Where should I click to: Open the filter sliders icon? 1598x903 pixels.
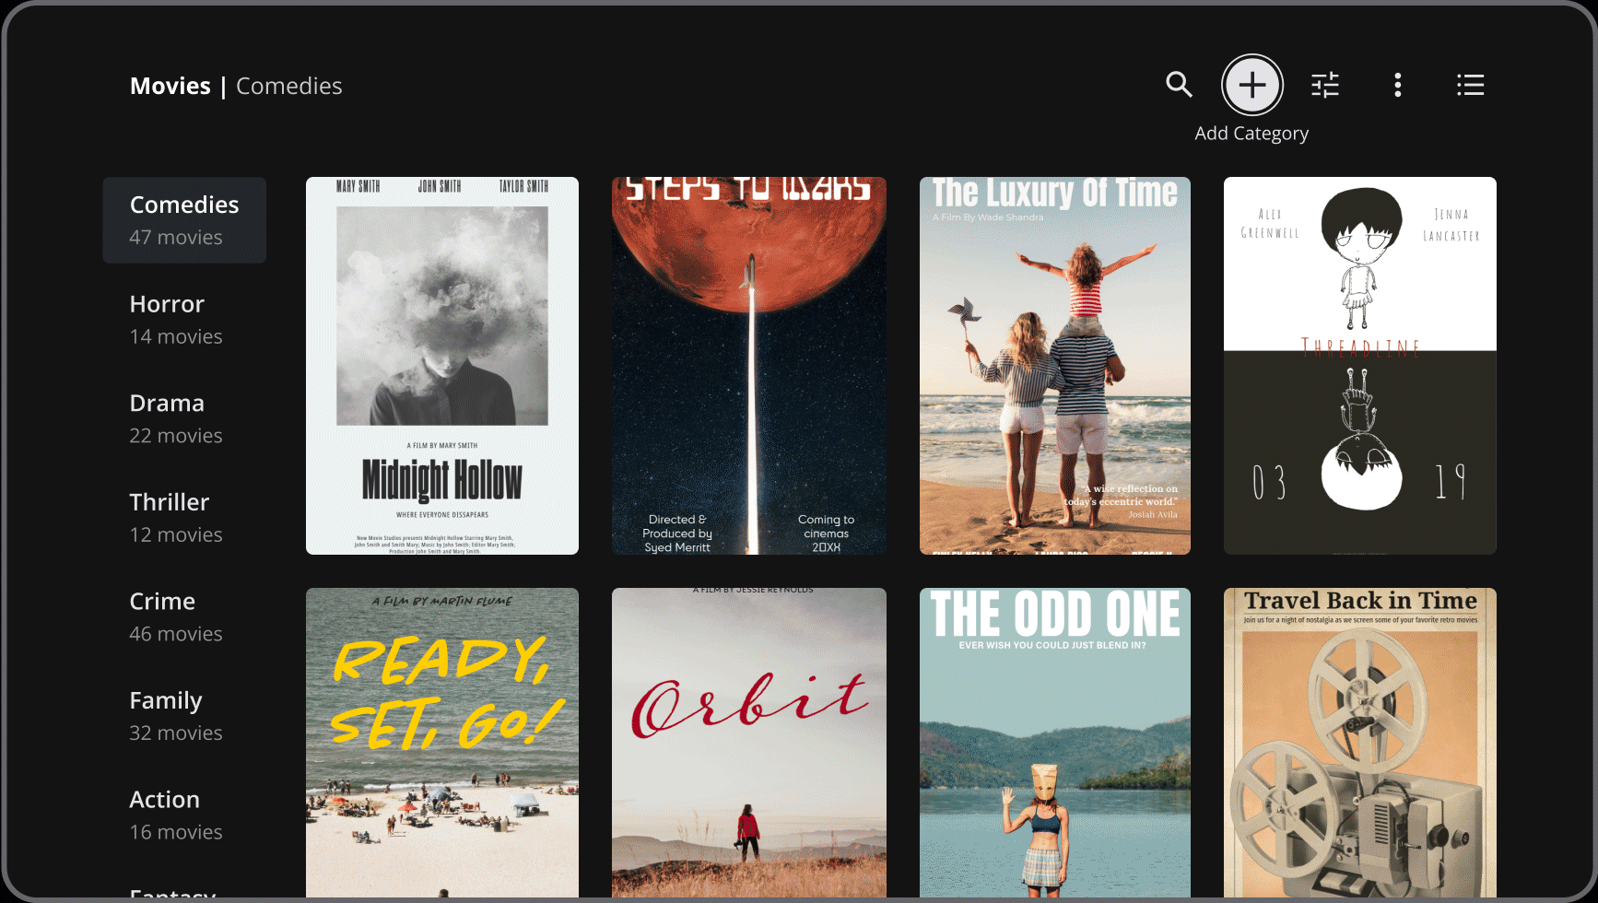1325,85
